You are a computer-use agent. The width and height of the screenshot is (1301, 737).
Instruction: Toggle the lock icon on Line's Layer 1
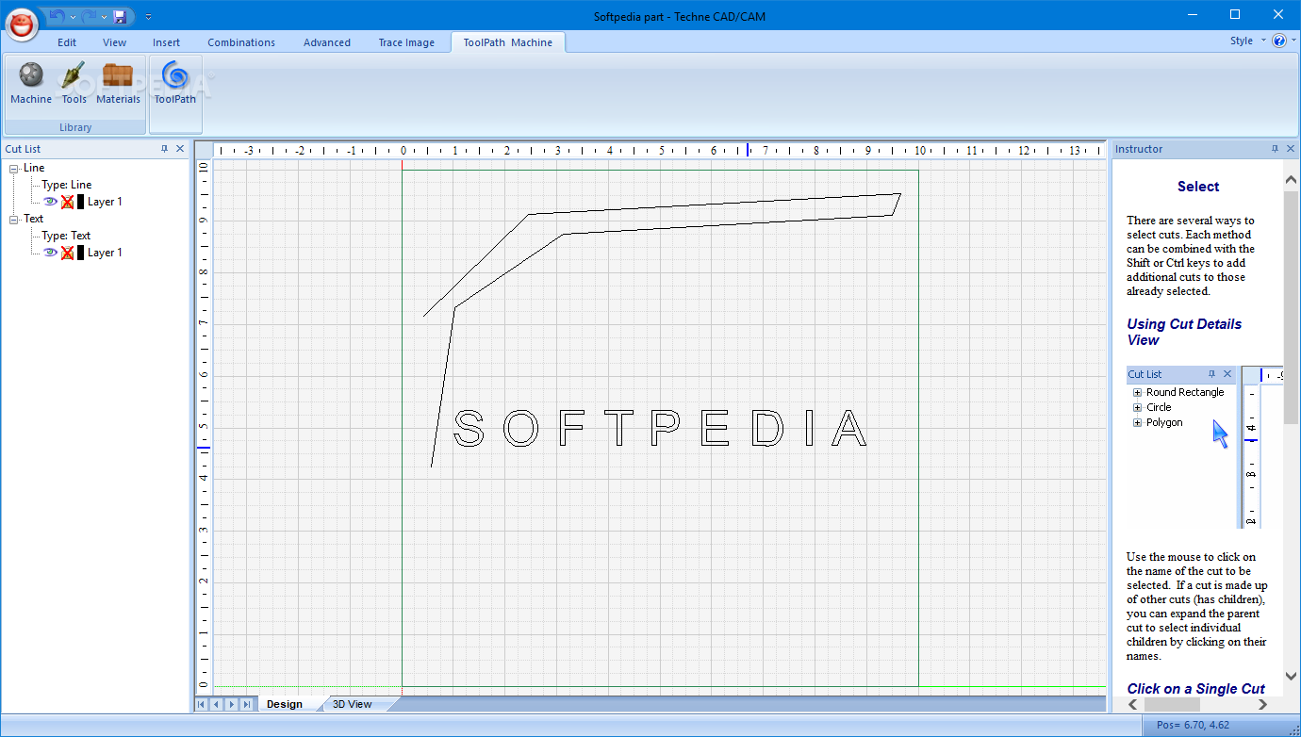[67, 202]
